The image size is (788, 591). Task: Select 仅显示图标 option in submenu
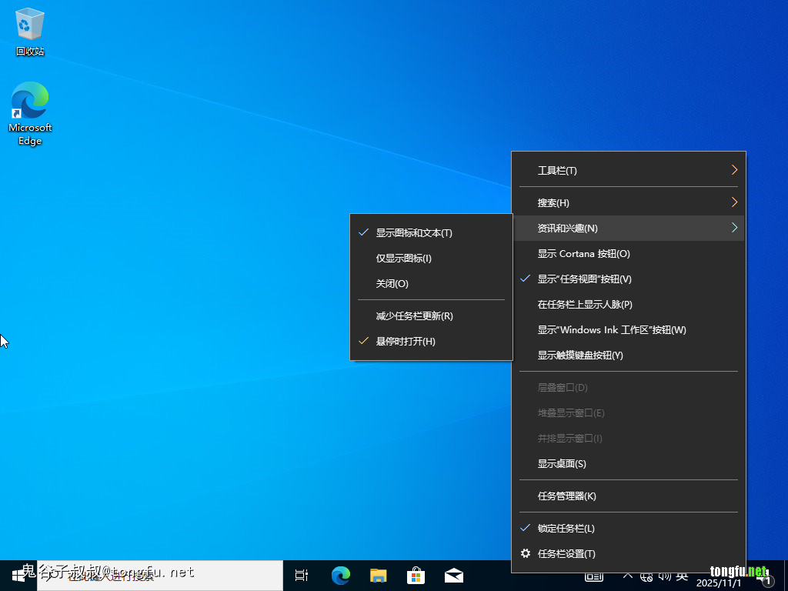pos(403,259)
